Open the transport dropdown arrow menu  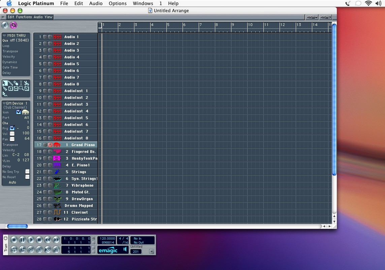point(151,251)
